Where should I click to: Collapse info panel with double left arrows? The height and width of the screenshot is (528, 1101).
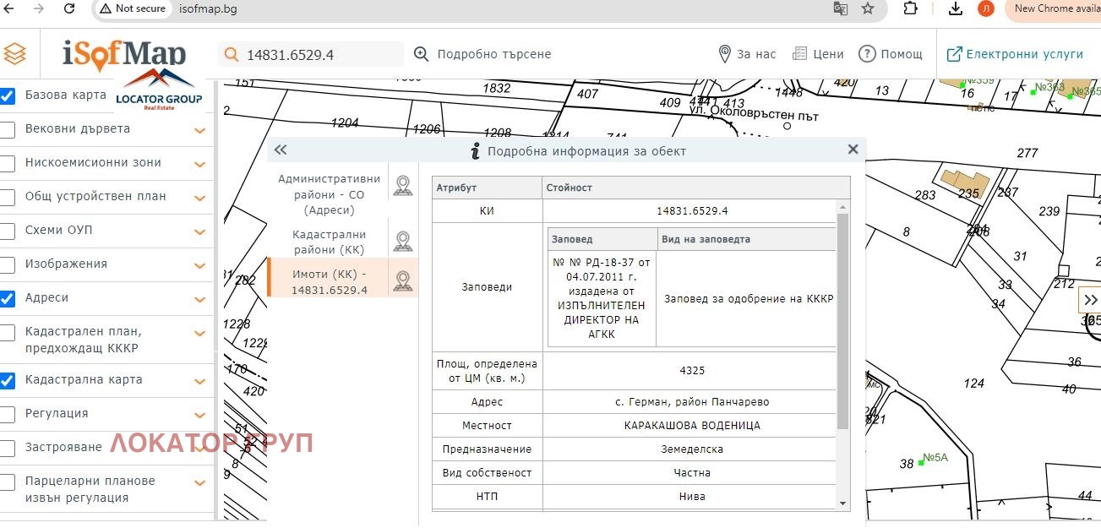click(281, 150)
